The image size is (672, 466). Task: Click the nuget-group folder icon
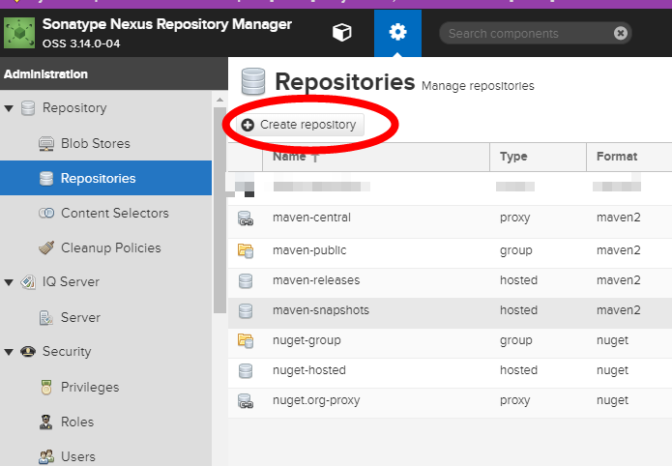[246, 341]
